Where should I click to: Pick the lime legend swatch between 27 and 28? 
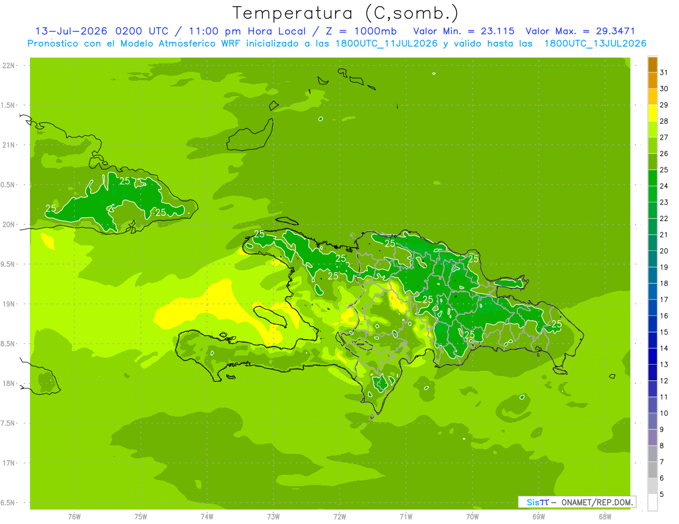point(652,129)
